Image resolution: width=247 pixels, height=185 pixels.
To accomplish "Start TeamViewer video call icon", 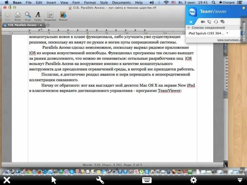I will click(x=203, y=22).
